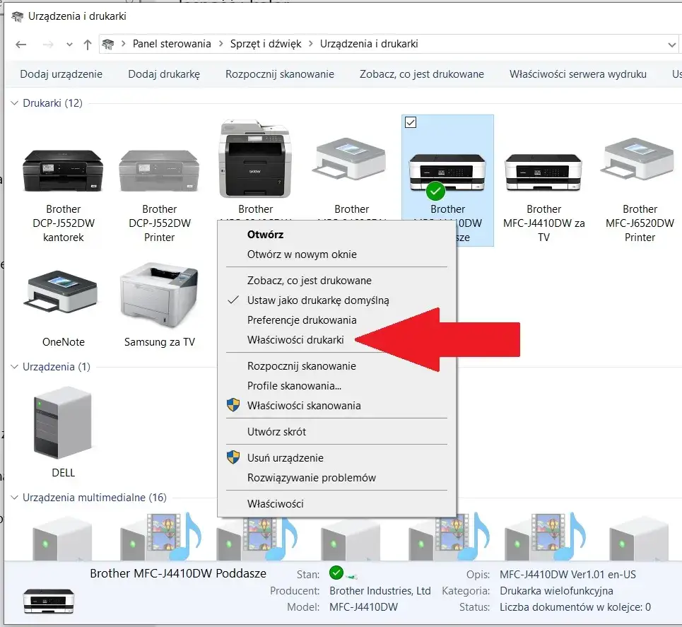Click Sprzęt i dźwięk breadcrumb segment
The width and height of the screenshot is (682, 627).
266,44
